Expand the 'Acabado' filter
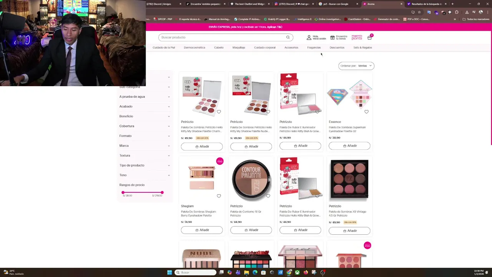 (145, 107)
